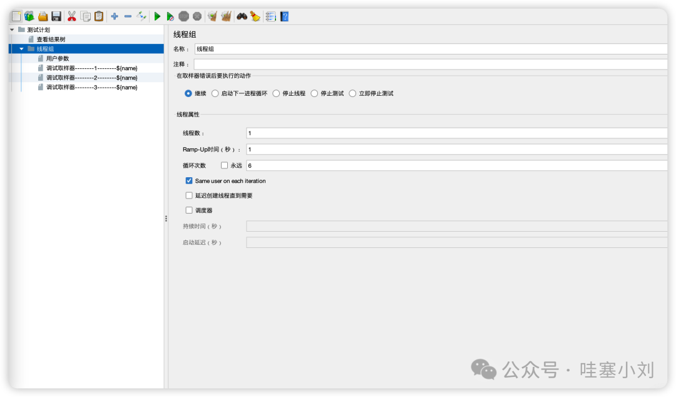Enable 延迟创建线程直到需要 checkbox

[189, 195]
